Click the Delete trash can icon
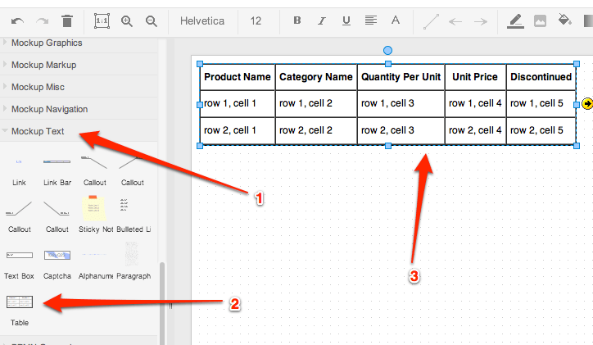 click(67, 20)
